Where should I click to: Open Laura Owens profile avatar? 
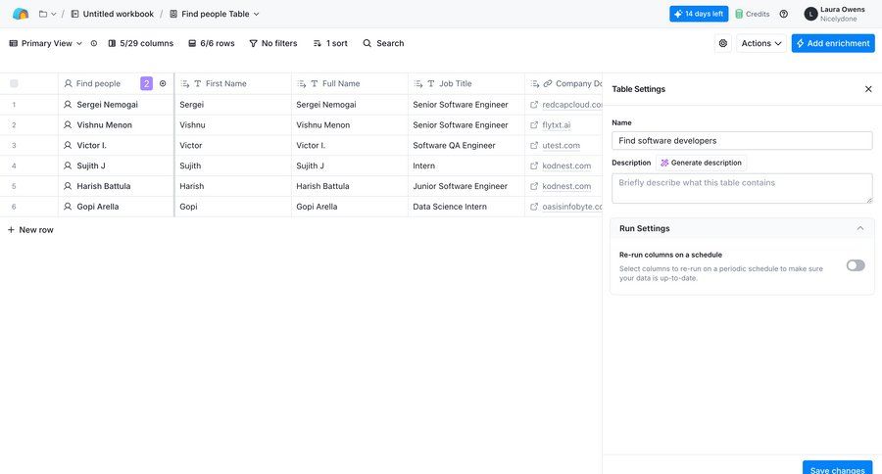pyautogui.click(x=810, y=14)
